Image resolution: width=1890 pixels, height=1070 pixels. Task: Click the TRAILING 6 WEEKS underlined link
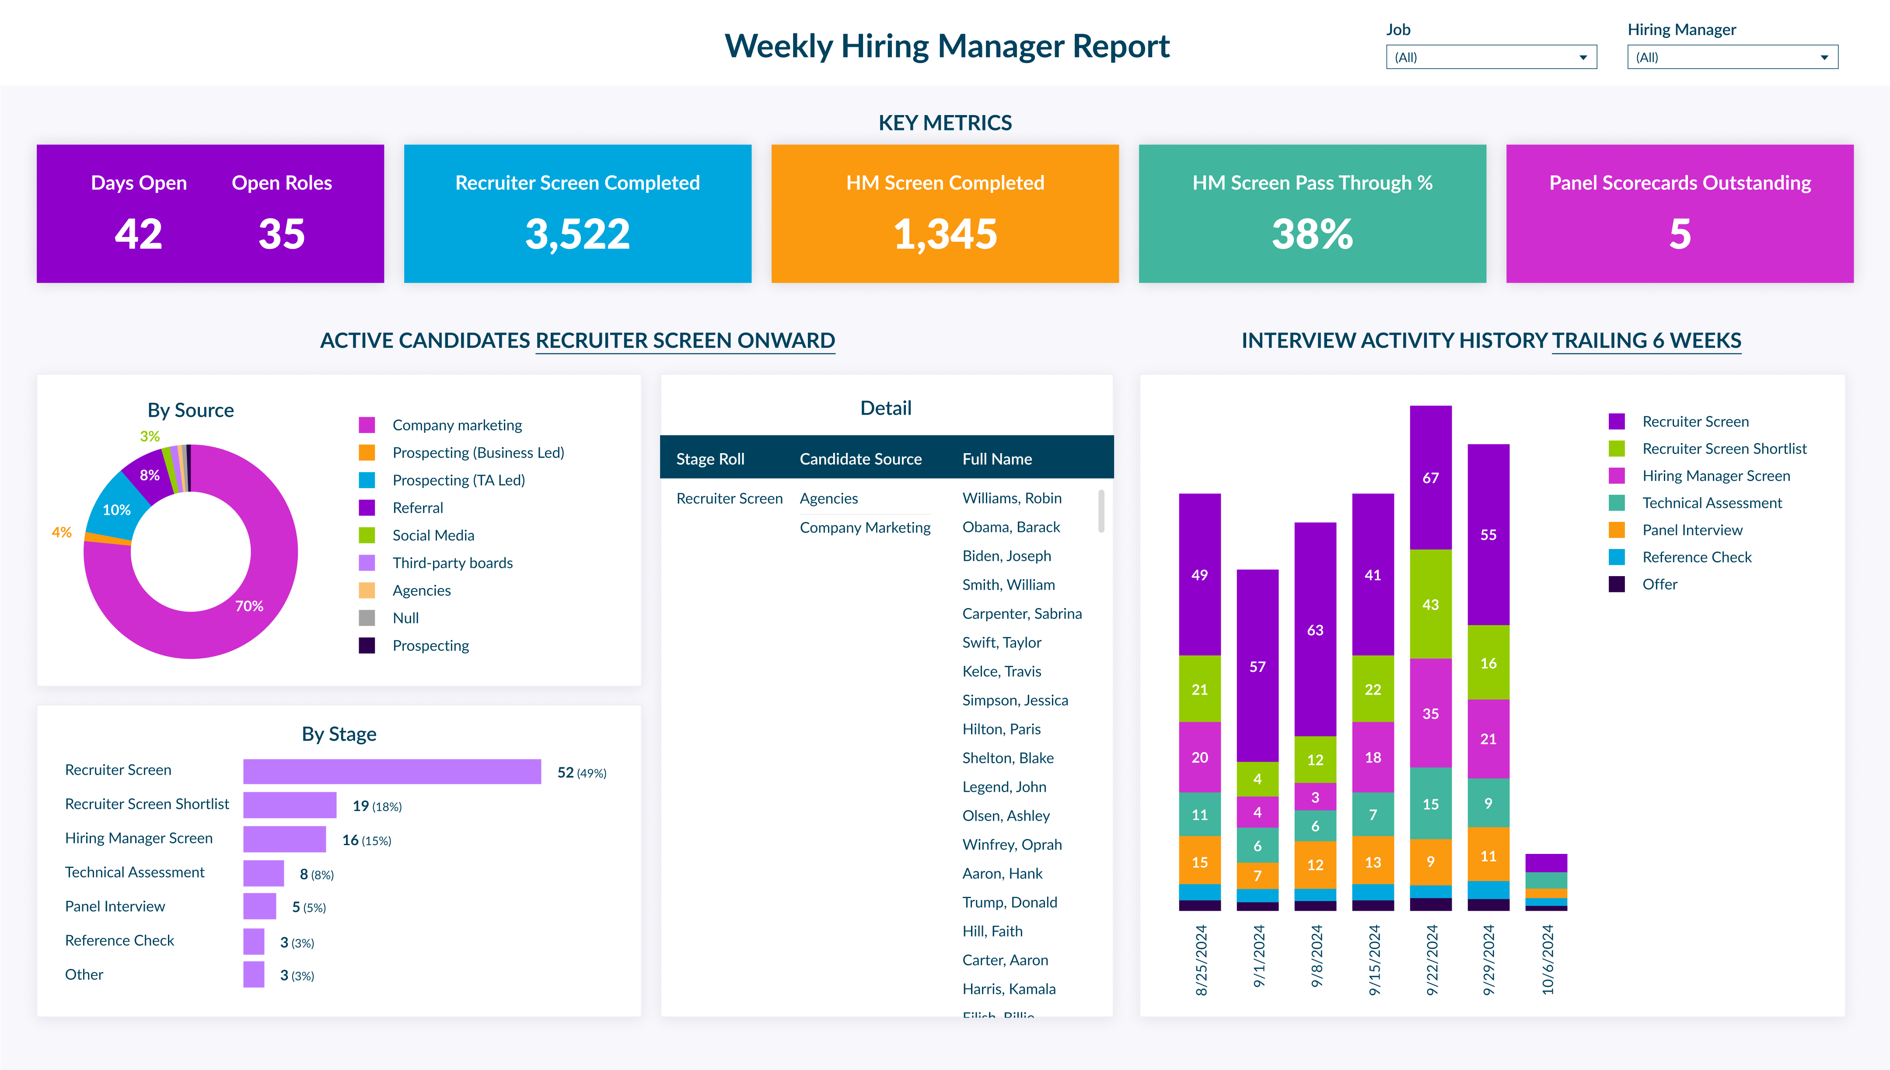click(1646, 341)
